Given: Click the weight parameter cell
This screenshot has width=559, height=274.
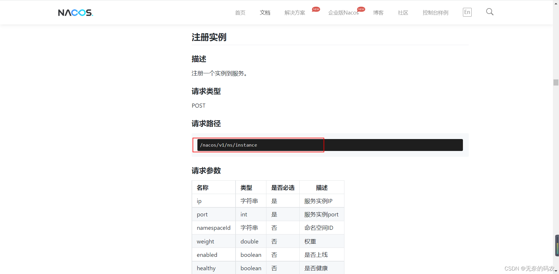Looking at the screenshot, I should point(214,241).
